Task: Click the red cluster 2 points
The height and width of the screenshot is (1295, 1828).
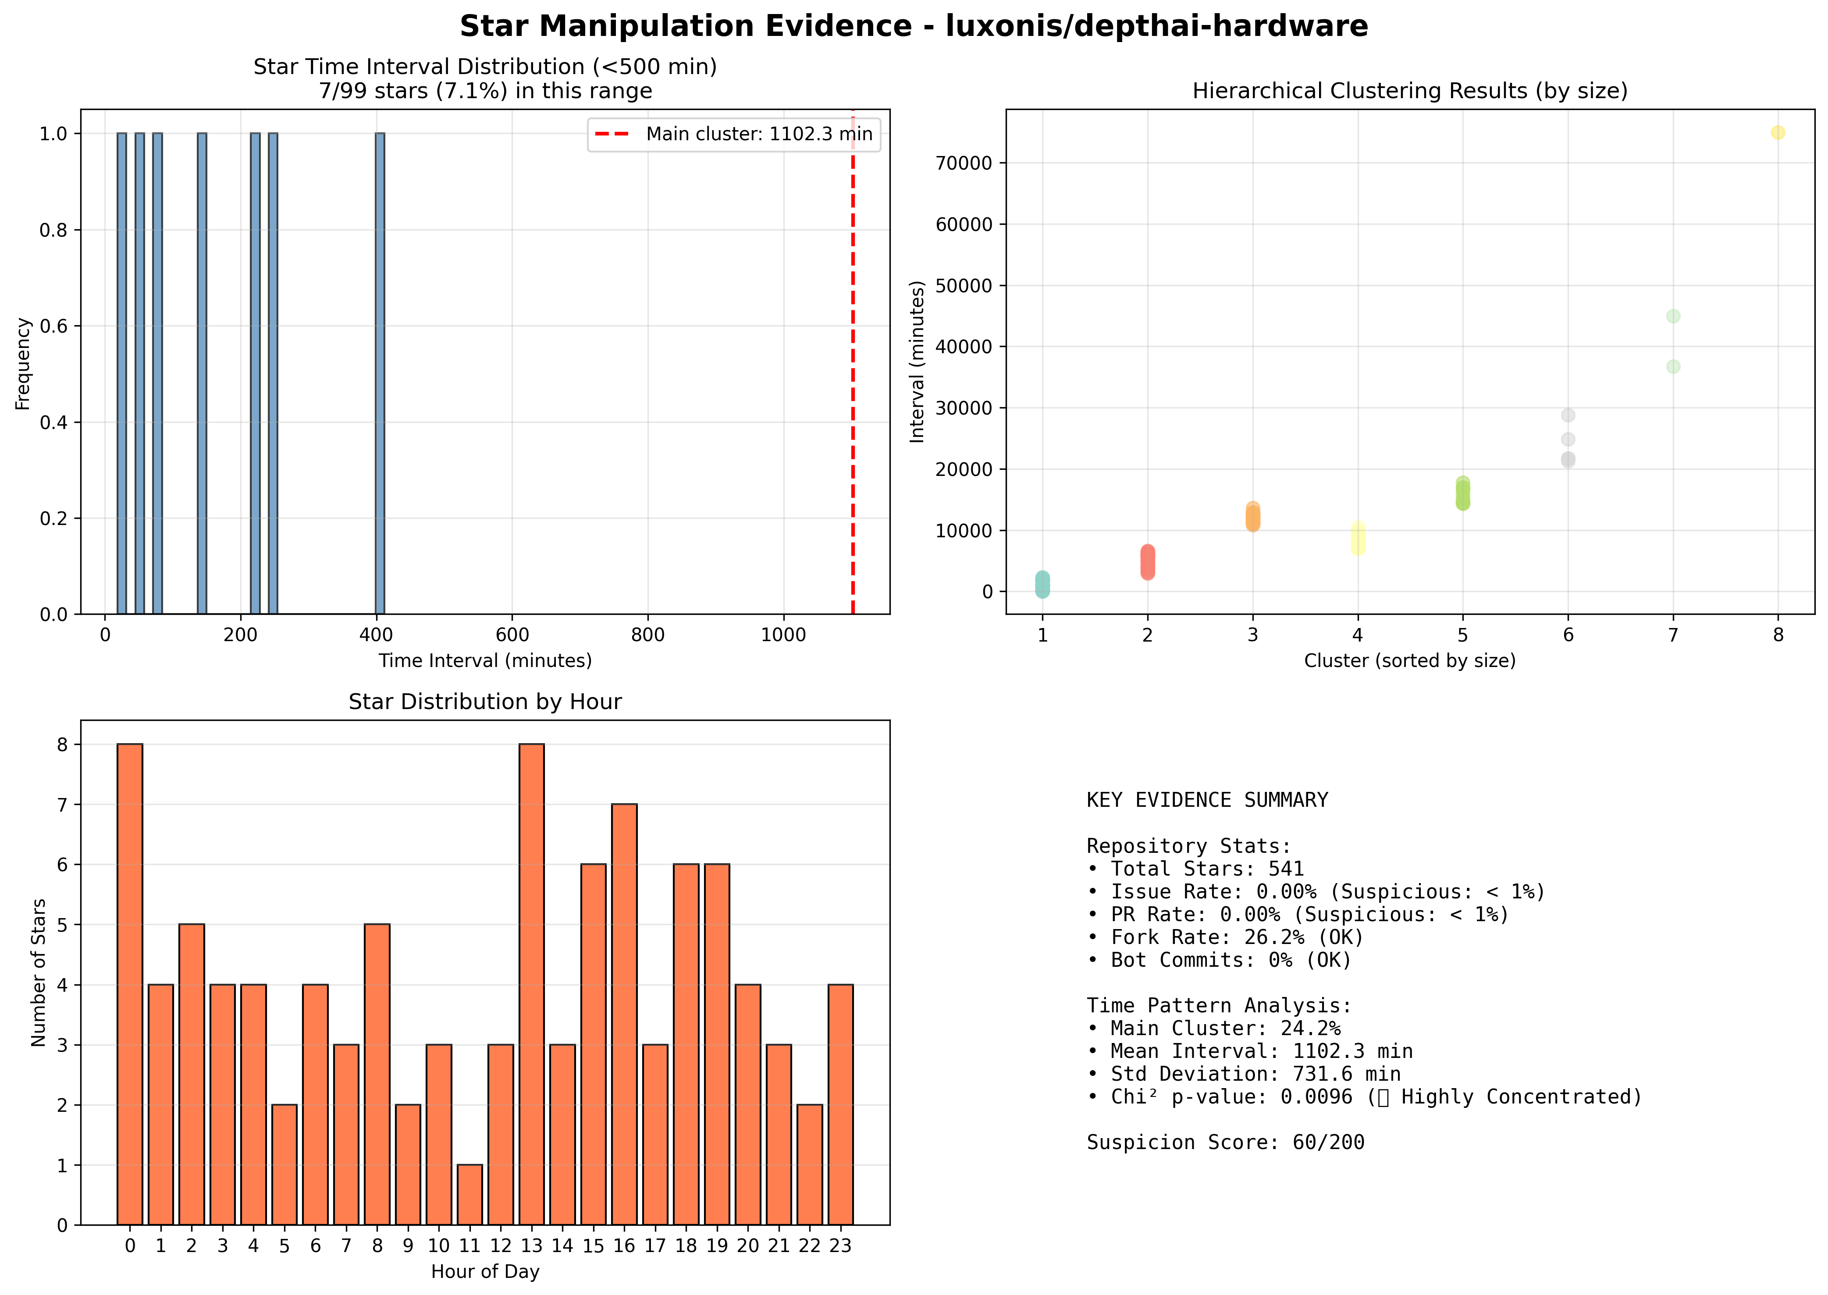Action: pyautogui.click(x=1147, y=562)
